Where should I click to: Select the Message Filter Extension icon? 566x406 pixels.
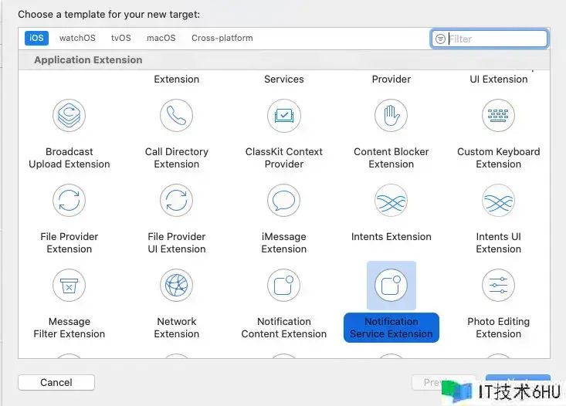[69, 286]
